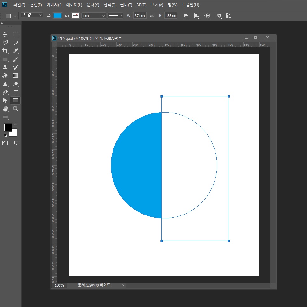
Task: Click the black foreground color swatch
Action: [8, 127]
